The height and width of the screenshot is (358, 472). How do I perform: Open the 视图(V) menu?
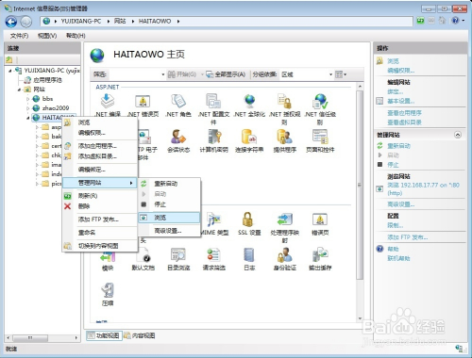click(47, 36)
